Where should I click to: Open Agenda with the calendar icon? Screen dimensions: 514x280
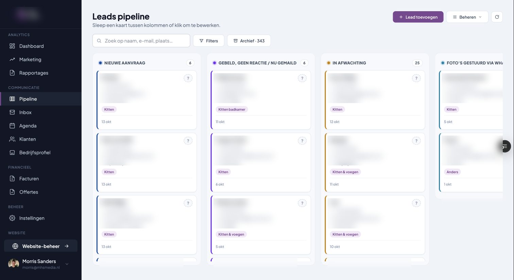point(12,126)
